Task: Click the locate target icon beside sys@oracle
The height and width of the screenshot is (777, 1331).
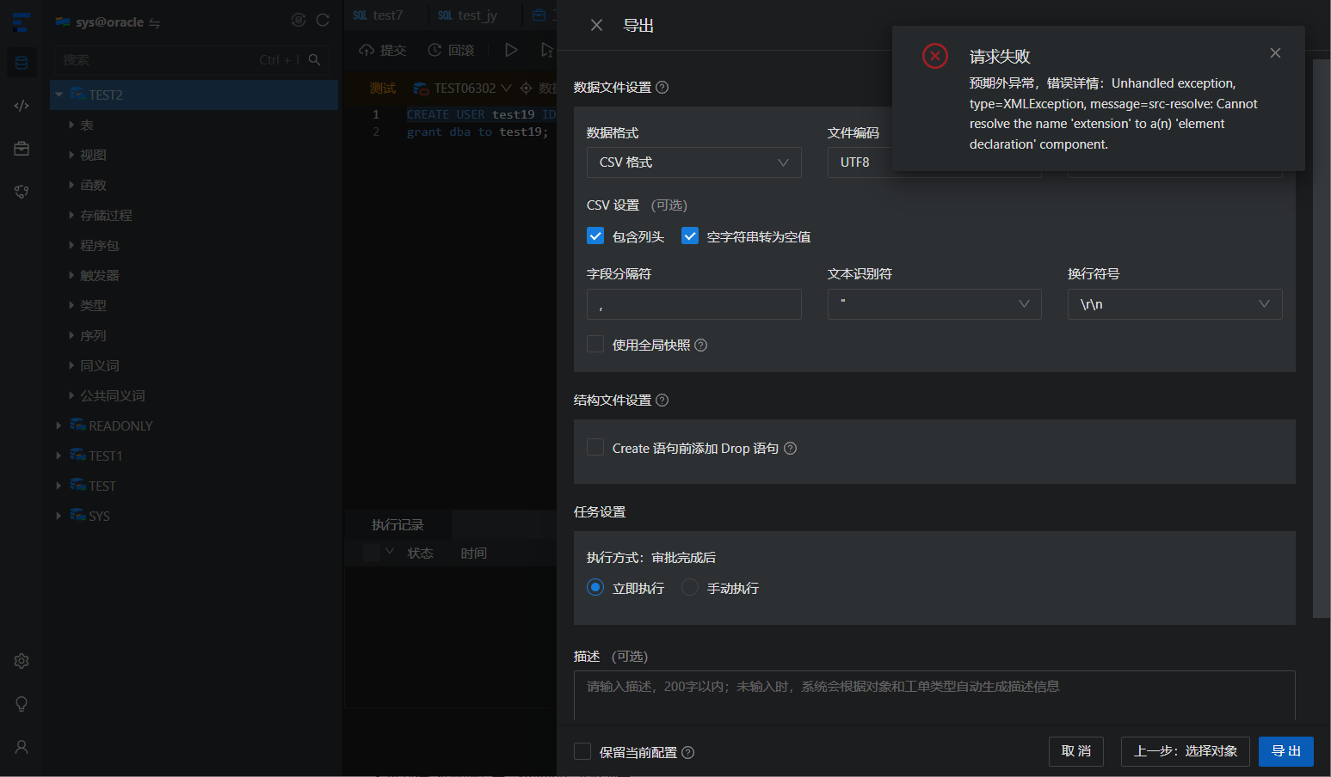Action: coord(299,20)
